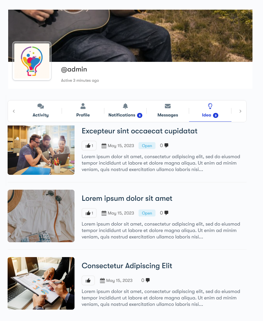Click the Profile person icon
The width and height of the screenshot is (263, 321).
coord(83,106)
